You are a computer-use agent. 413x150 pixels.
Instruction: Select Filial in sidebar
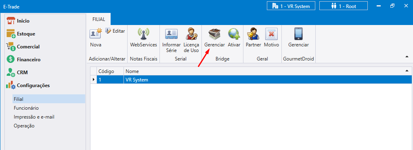tap(48, 99)
